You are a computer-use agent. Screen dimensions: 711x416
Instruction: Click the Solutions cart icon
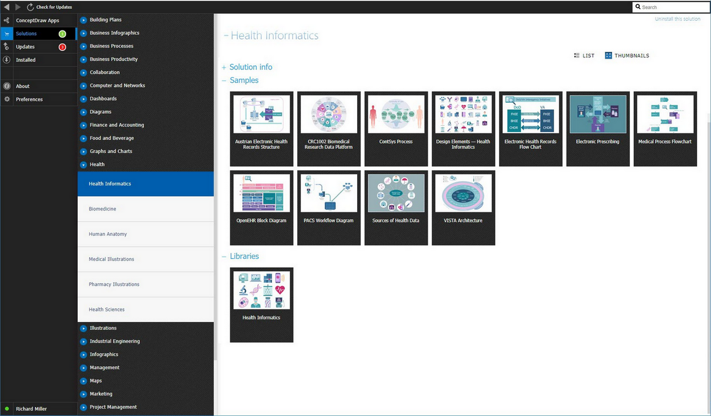tap(6, 34)
